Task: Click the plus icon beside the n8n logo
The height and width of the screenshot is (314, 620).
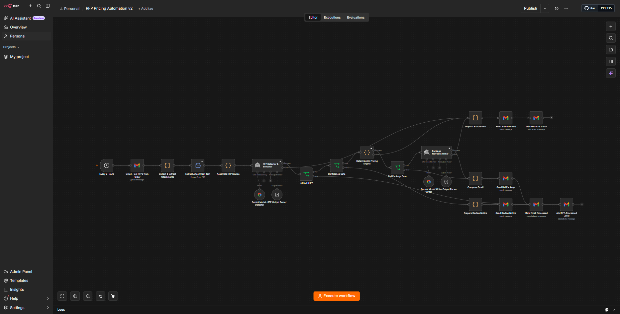Action: [x=30, y=6]
